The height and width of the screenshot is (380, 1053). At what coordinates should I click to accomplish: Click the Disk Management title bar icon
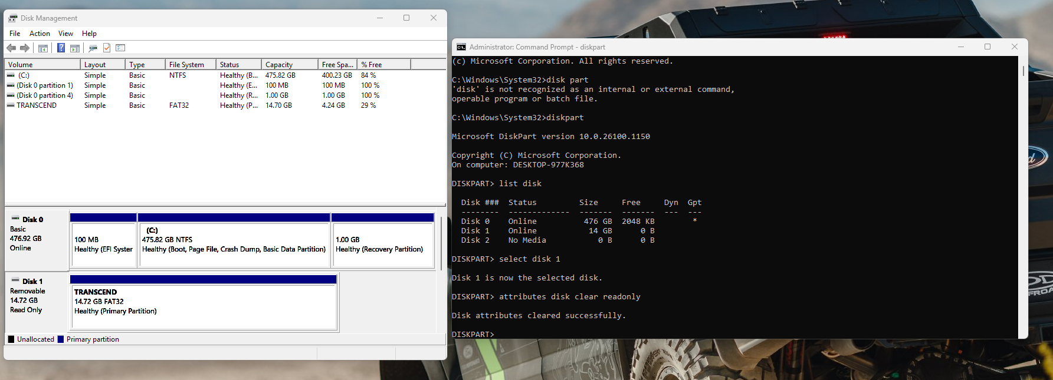point(13,18)
